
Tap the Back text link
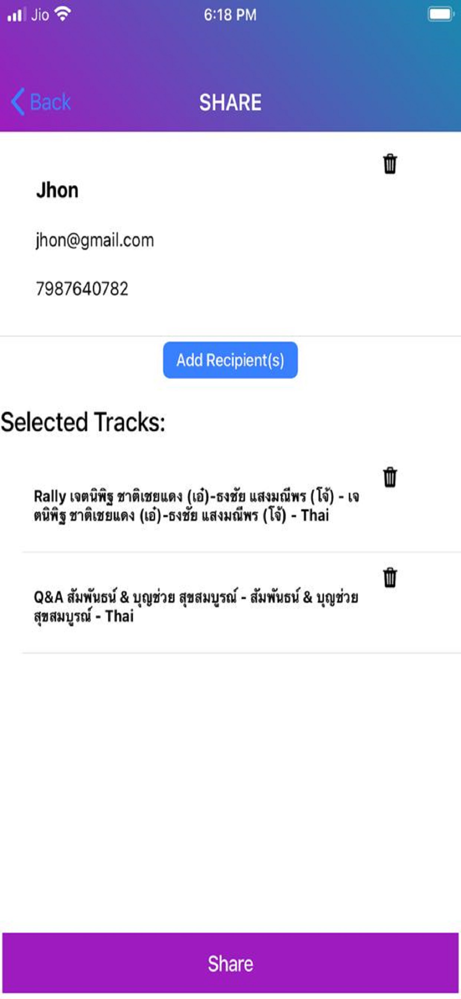coord(50,102)
